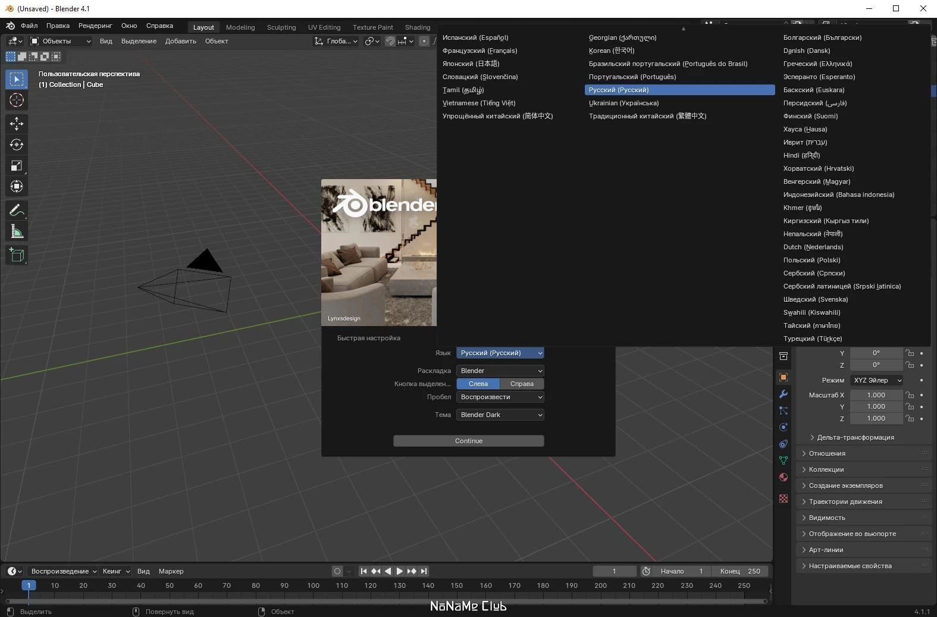Select the Add Cube tool
The width and height of the screenshot is (937, 617).
[17, 255]
